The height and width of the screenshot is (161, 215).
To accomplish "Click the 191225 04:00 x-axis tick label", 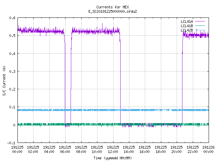I will [49, 150].
